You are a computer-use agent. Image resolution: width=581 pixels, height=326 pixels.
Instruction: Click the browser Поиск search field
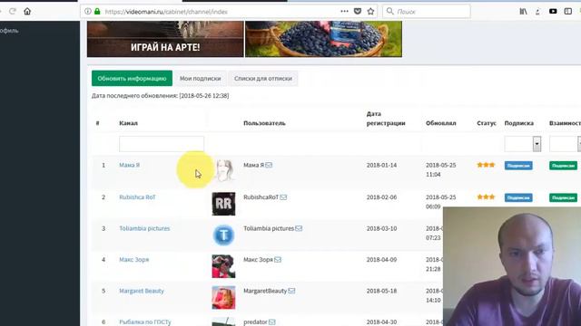426,12
